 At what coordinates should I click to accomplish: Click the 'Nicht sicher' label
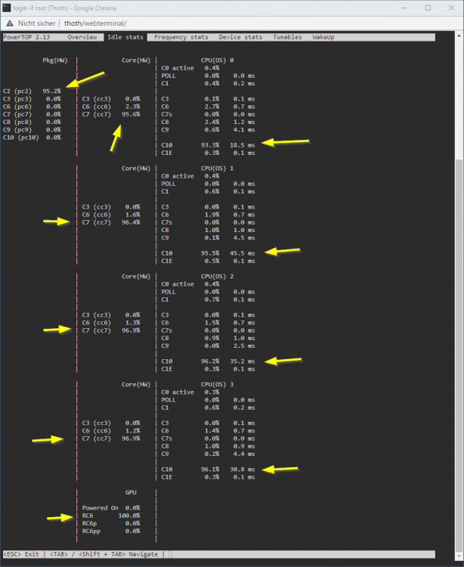point(36,23)
